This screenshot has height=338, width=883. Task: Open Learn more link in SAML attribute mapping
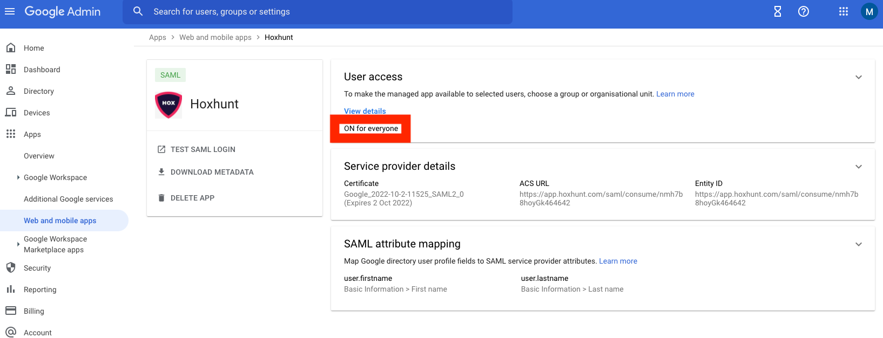point(618,261)
